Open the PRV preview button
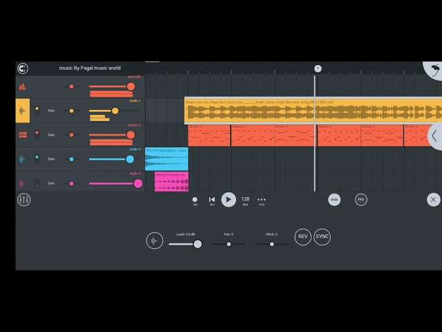The height and width of the screenshot is (332, 442). click(x=361, y=200)
